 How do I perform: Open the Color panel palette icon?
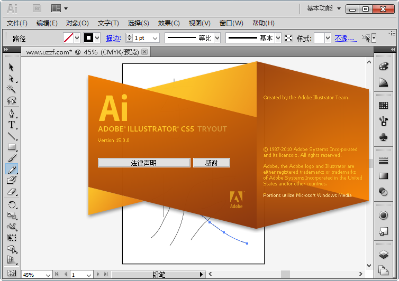(x=383, y=67)
